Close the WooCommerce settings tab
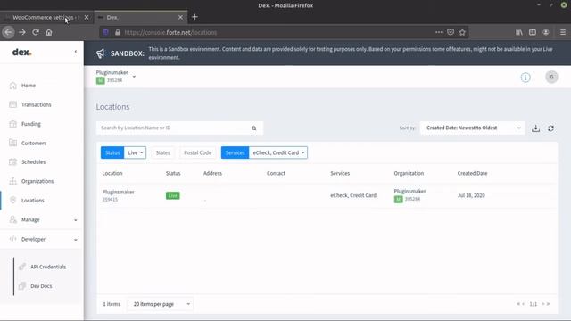The image size is (571, 321). [x=87, y=17]
